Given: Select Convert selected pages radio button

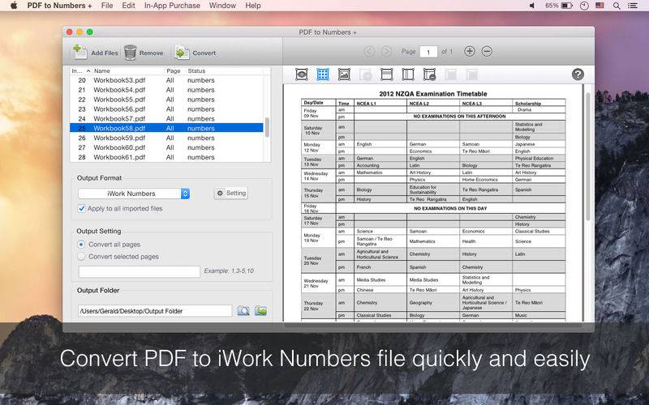Looking at the screenshot, I should click(81, 257).
